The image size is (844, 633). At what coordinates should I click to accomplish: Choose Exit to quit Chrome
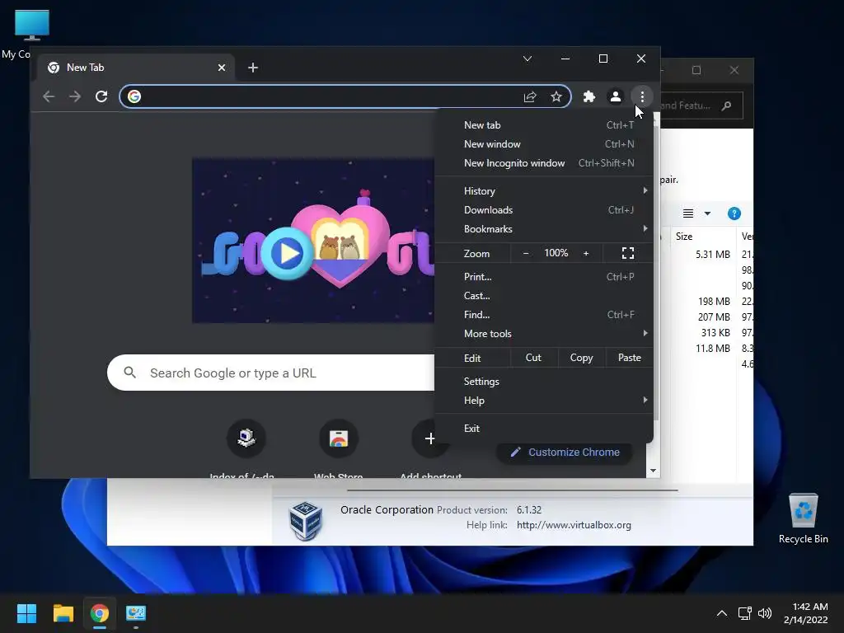coord(544,429)
